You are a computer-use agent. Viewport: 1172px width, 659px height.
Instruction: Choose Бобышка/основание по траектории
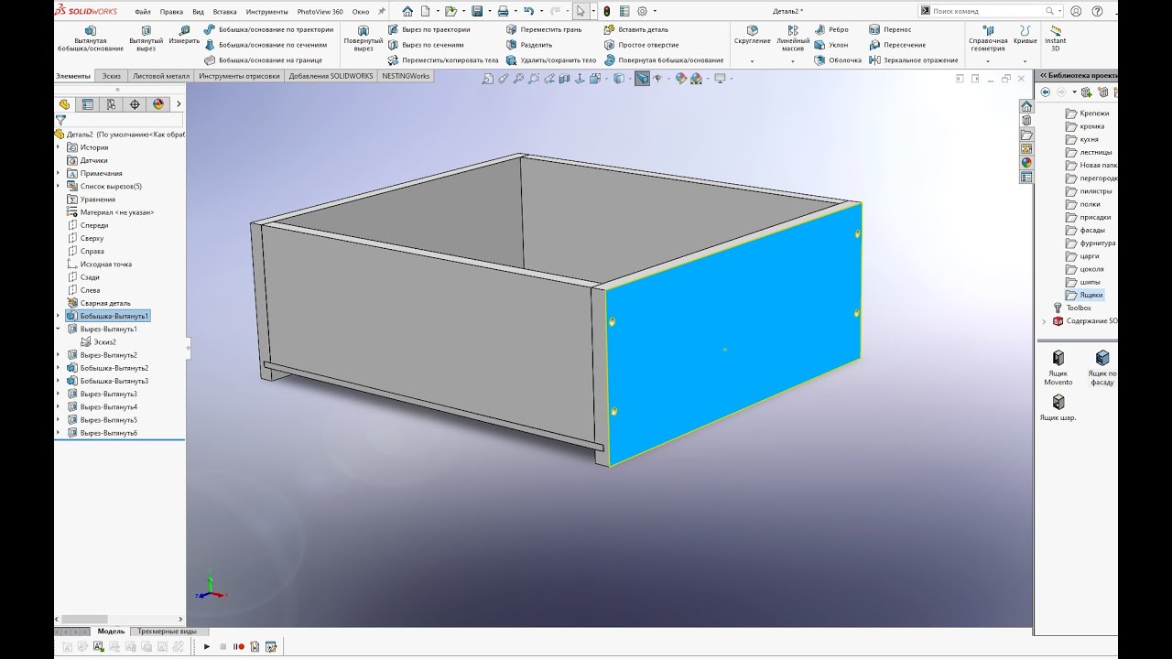click(x=269, y=29)
